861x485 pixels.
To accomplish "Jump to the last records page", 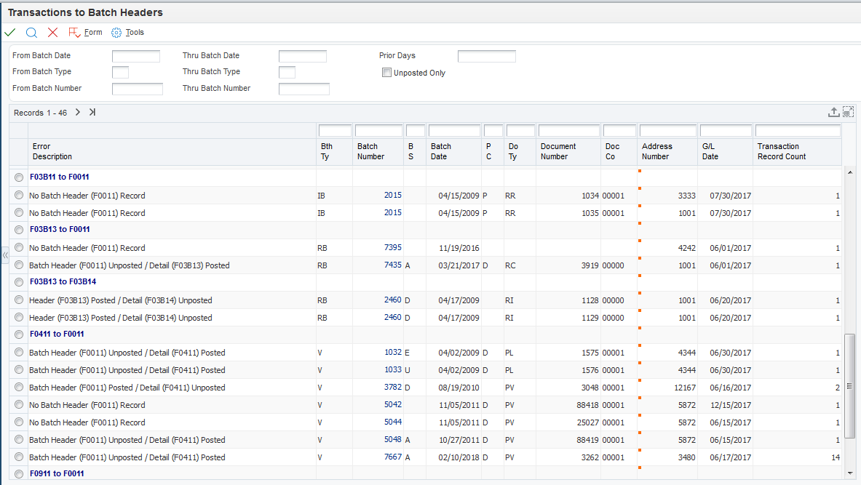I will coord(92,112).
